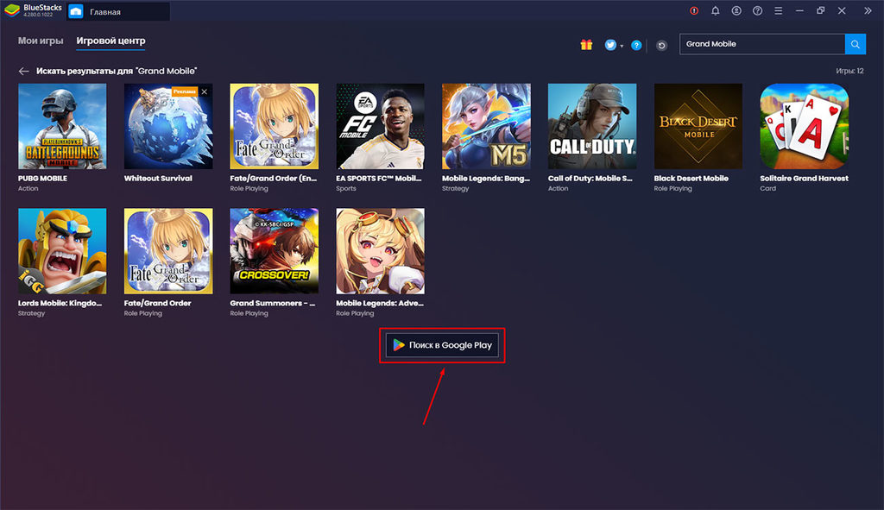Open the user account icon
The height and width of the screenshot is (510, 884).
pyautogui.click(x=736, y=10)
